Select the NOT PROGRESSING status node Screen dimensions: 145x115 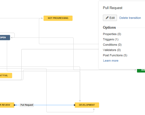tap(58, 18)
